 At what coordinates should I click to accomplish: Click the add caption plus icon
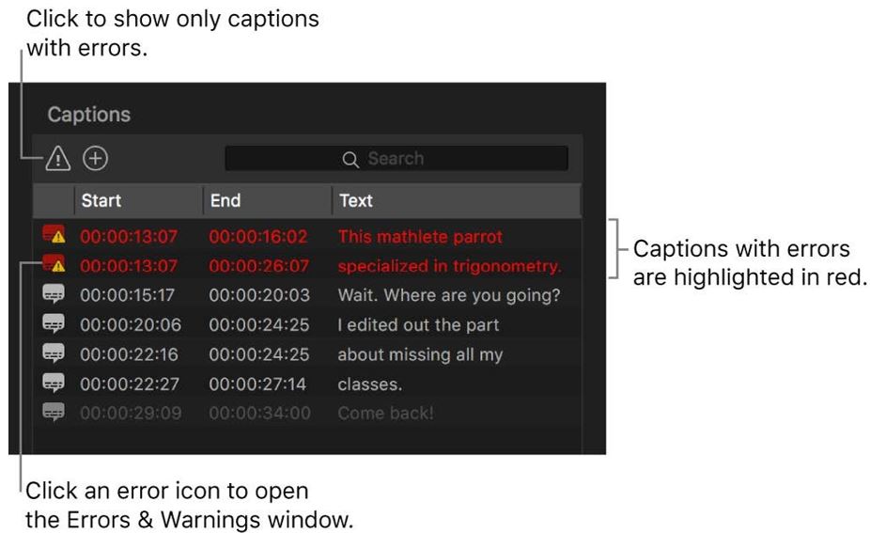95,159
